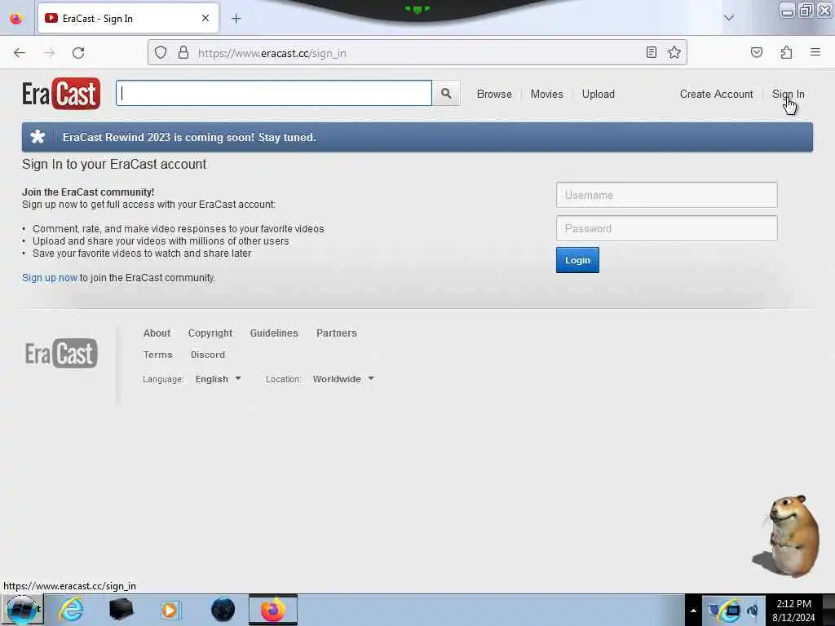
Task: Launch Internet Explorer from the taskbar
Action: pos(71,610)
